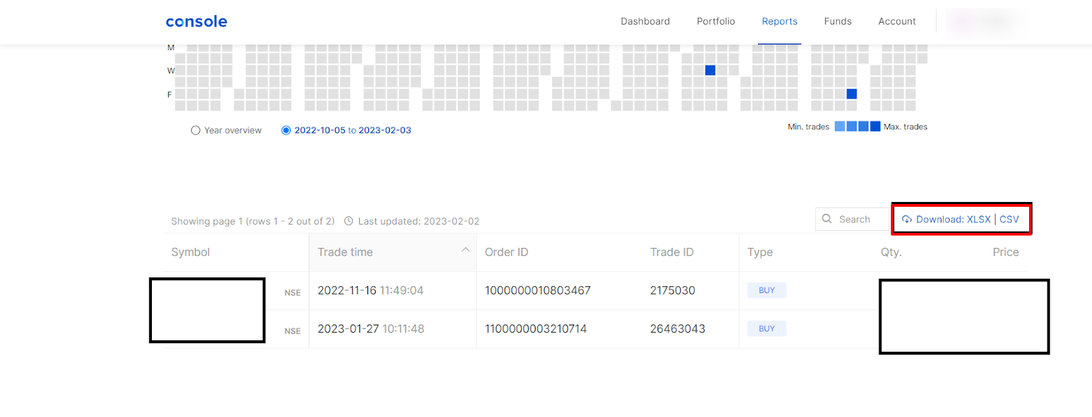The height and width of the screenshot is (417, 1092).
Task: Open the Reports tab
Action: point(779,21)
